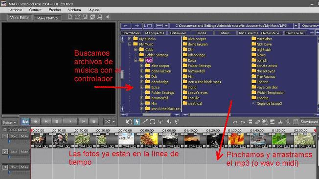
Task: Mute track 1
Action: [x=24, y=136]
